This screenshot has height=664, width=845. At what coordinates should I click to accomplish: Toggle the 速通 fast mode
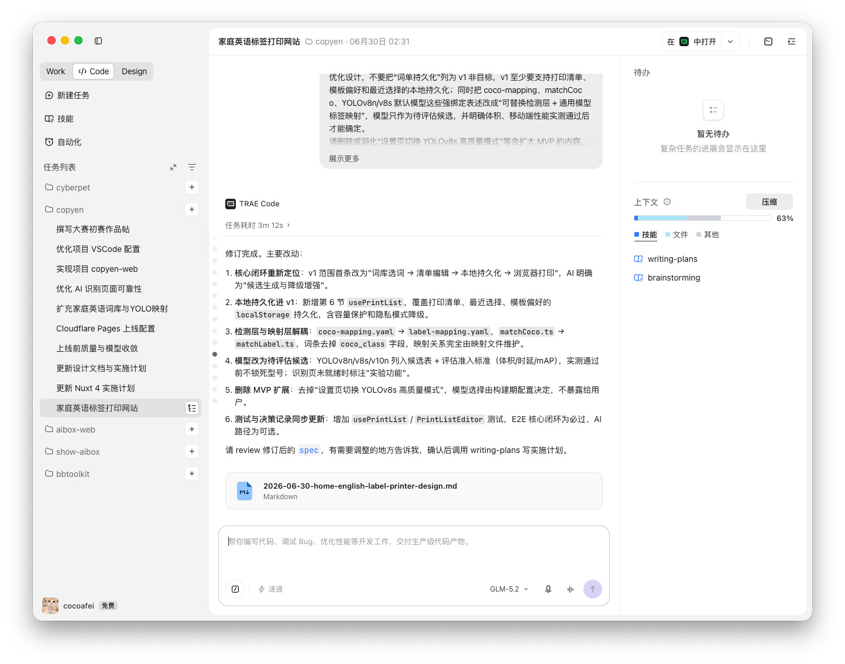(x=270, y=589)
